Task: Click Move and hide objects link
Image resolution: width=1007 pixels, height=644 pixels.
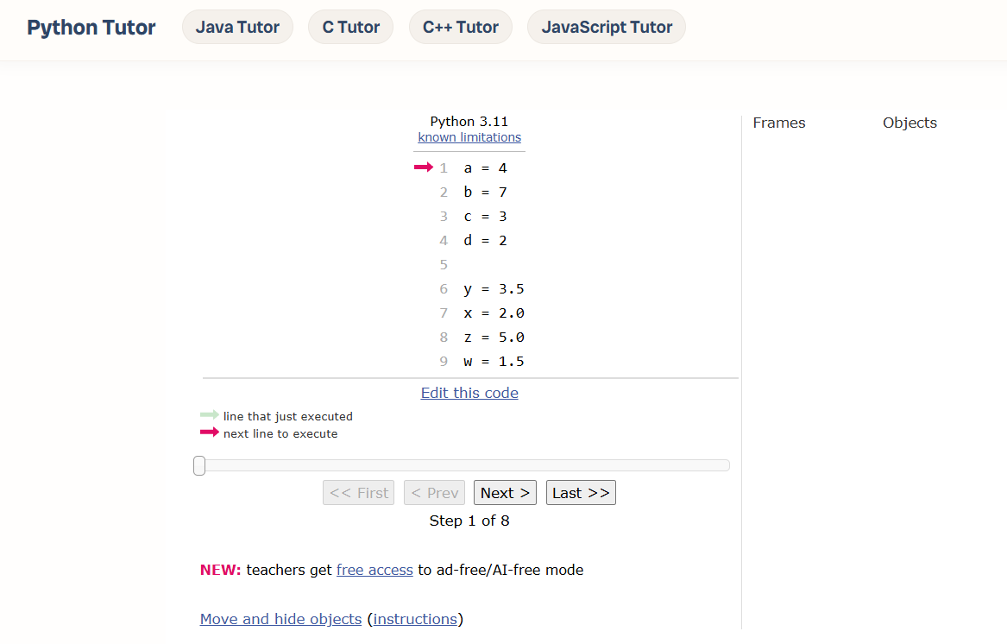Action: click(x=280, y=619)
